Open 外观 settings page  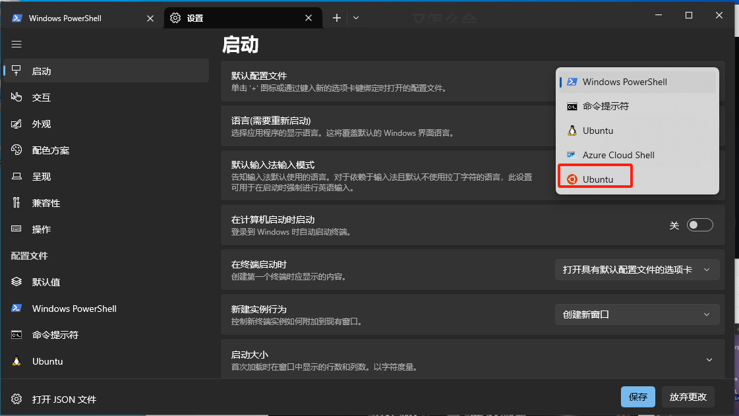(106, 124)
